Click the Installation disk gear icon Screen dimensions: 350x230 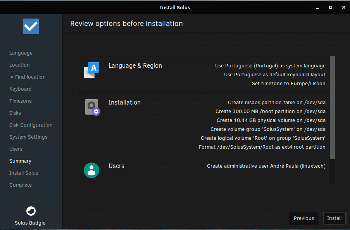pyautogui.click(x=92, y=107)
